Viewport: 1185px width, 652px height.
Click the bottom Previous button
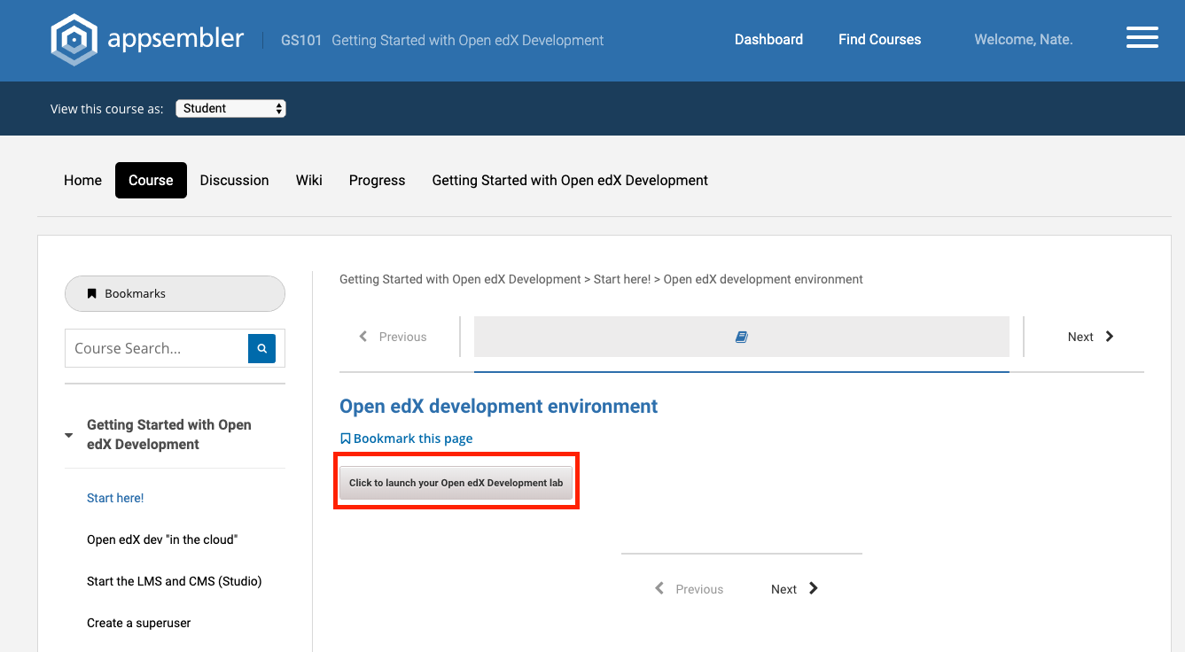point(689,589)
